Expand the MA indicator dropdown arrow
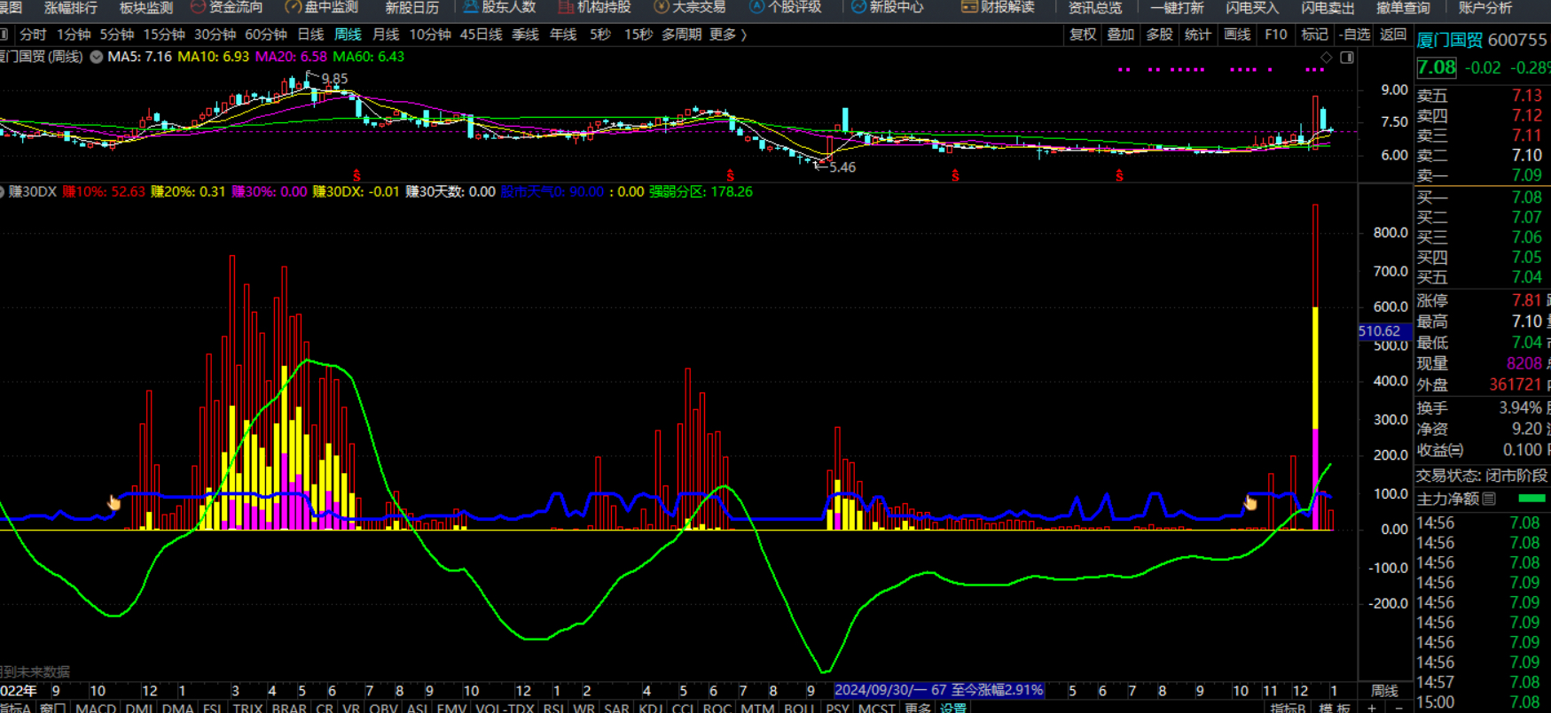The width and height of the screenshot is (1551, 713). [96, 57]
